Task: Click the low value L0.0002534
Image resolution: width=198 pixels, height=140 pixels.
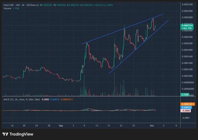Action: [x=73, y=5]
